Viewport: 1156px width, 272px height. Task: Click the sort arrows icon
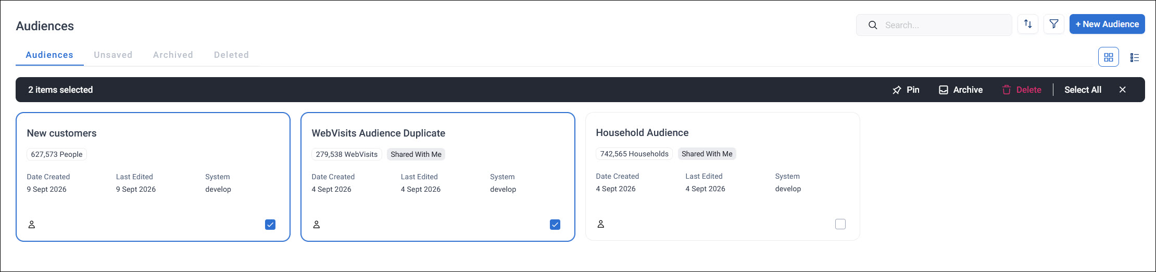pos(1028,24)
